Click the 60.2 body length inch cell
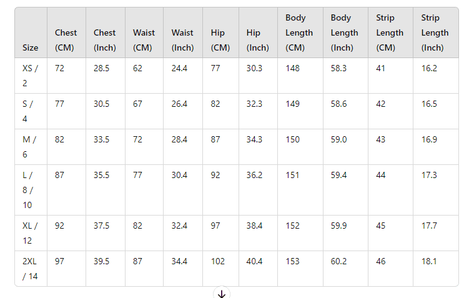The width and height of the screenshot is (474, 298). (340, 261)
